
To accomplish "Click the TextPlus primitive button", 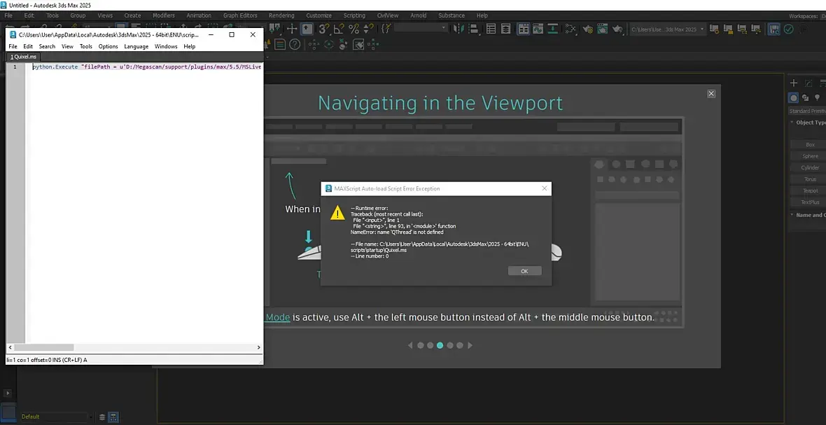I will coord(810,202).
